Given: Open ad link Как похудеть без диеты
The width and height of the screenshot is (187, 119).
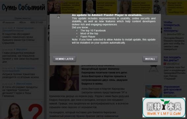Looking at the screenshot, I should coord(172,59).
